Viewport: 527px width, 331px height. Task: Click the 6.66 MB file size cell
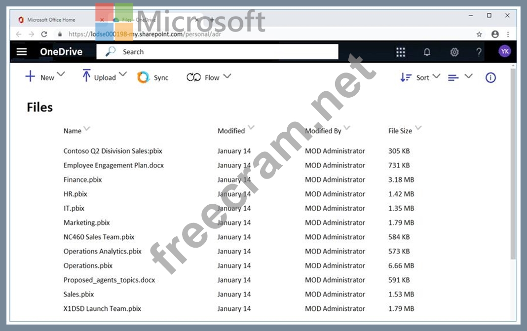point(401,265)
